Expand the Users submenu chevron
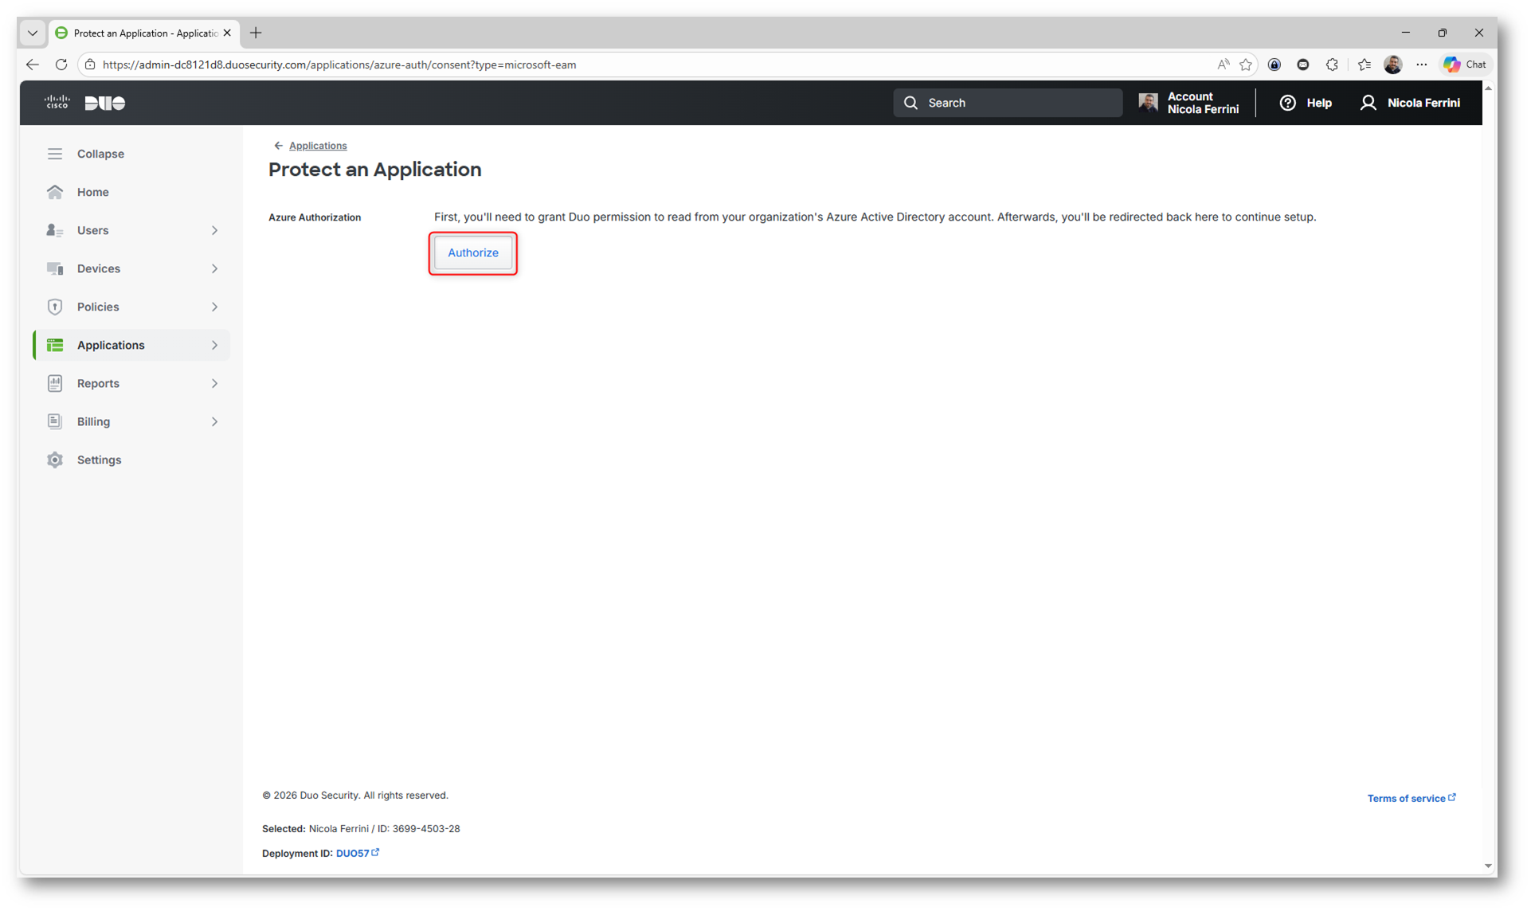Viewport: 1531px width, 911px height. (214, 230)
